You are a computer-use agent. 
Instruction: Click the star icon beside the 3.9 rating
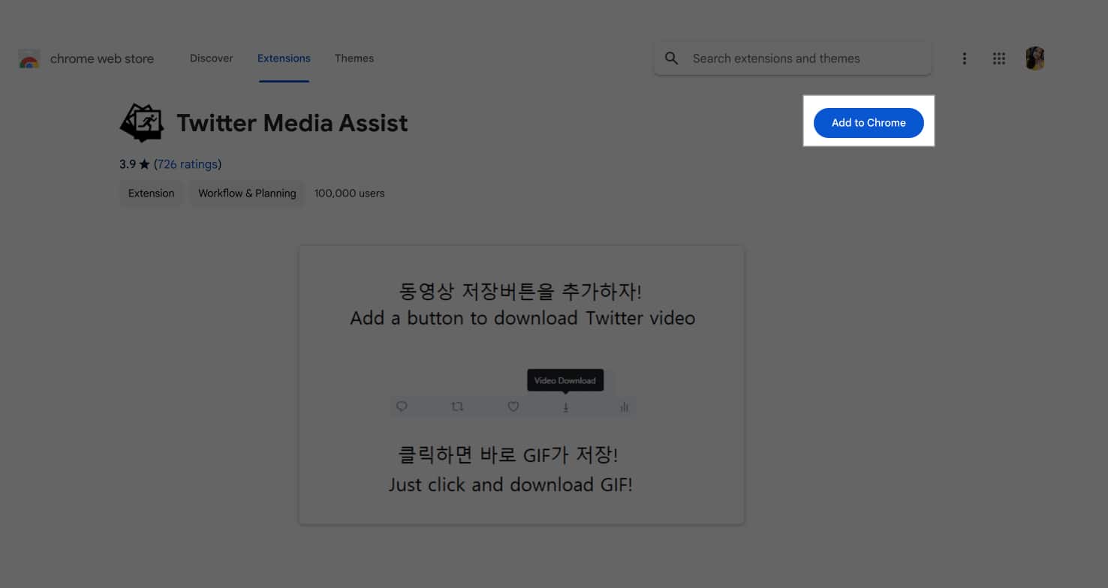143,163
